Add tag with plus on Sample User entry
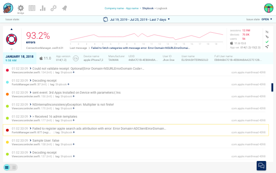Image resolution: width=276 pixels, height=173 pixels. [x=74, y=144]
